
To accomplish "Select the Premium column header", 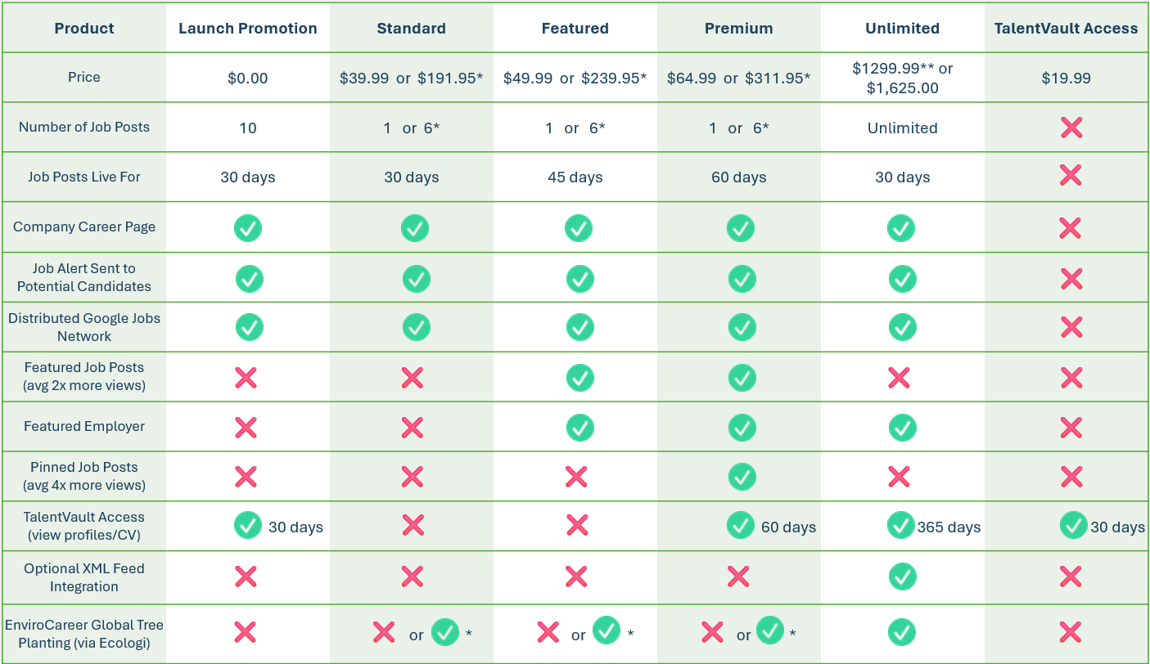I will (x=738, y=29).
